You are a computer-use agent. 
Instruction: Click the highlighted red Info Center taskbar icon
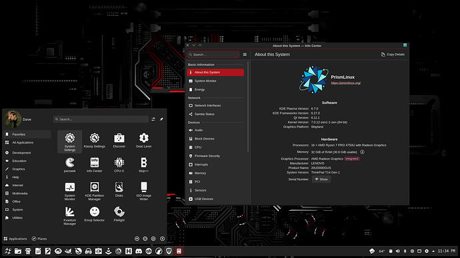179,251
